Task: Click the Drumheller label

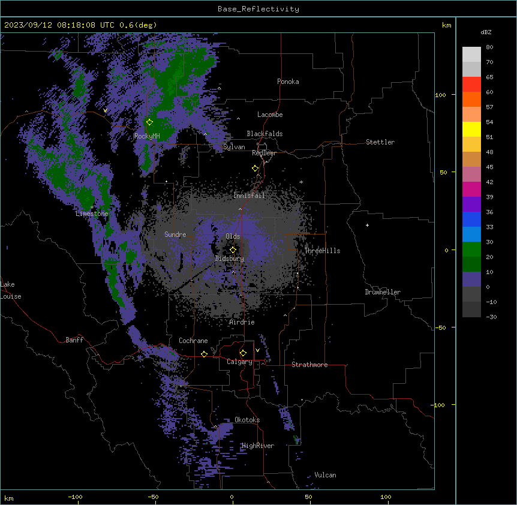Action: 383,292
